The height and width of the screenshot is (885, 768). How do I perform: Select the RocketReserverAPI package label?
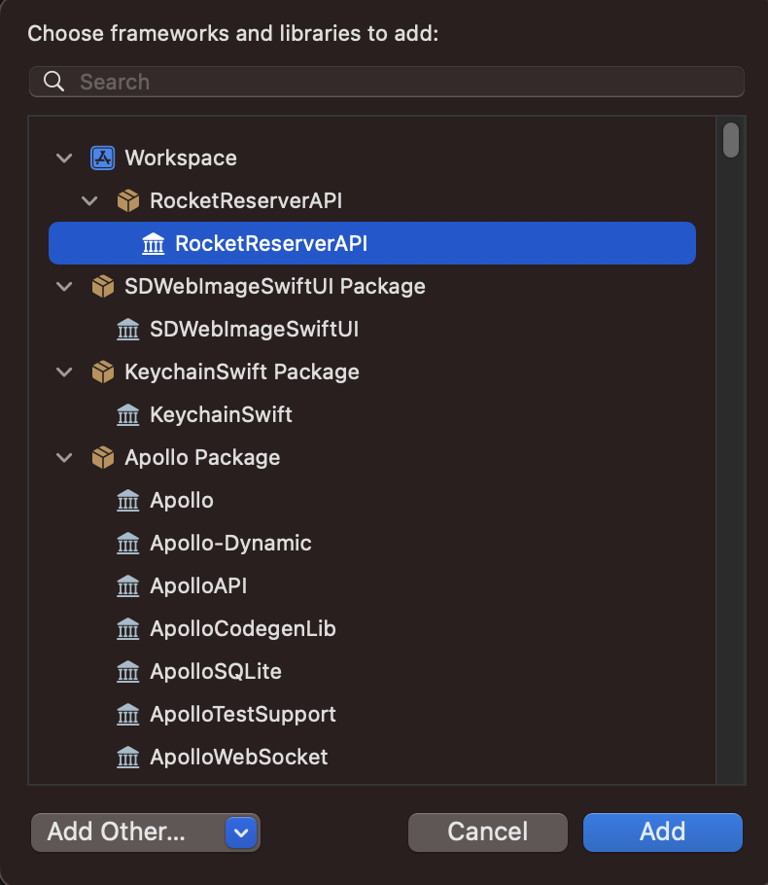click(246, 201)
